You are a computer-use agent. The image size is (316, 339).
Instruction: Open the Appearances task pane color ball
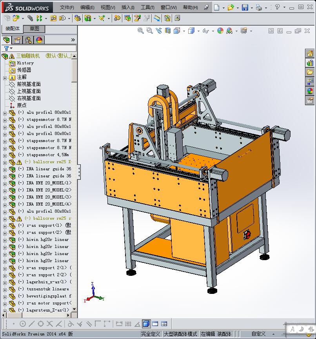[310, 91]
